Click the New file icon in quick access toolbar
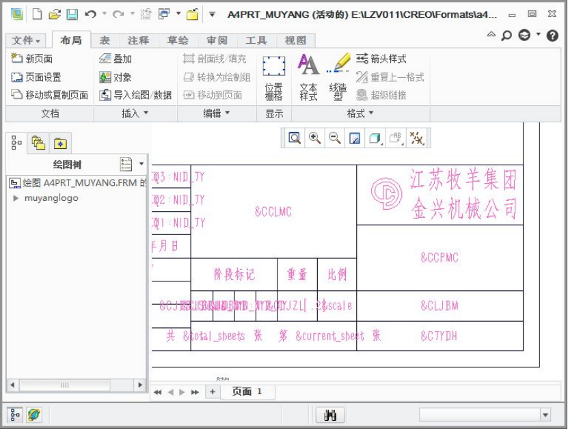568x429 pixels. click(x=37, y=14)
